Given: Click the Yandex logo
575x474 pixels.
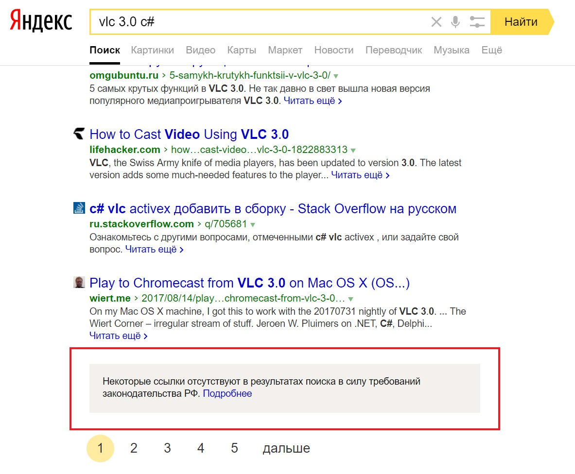Looking at the screenshot, I should pyautogui.click(x=41, y=20).
